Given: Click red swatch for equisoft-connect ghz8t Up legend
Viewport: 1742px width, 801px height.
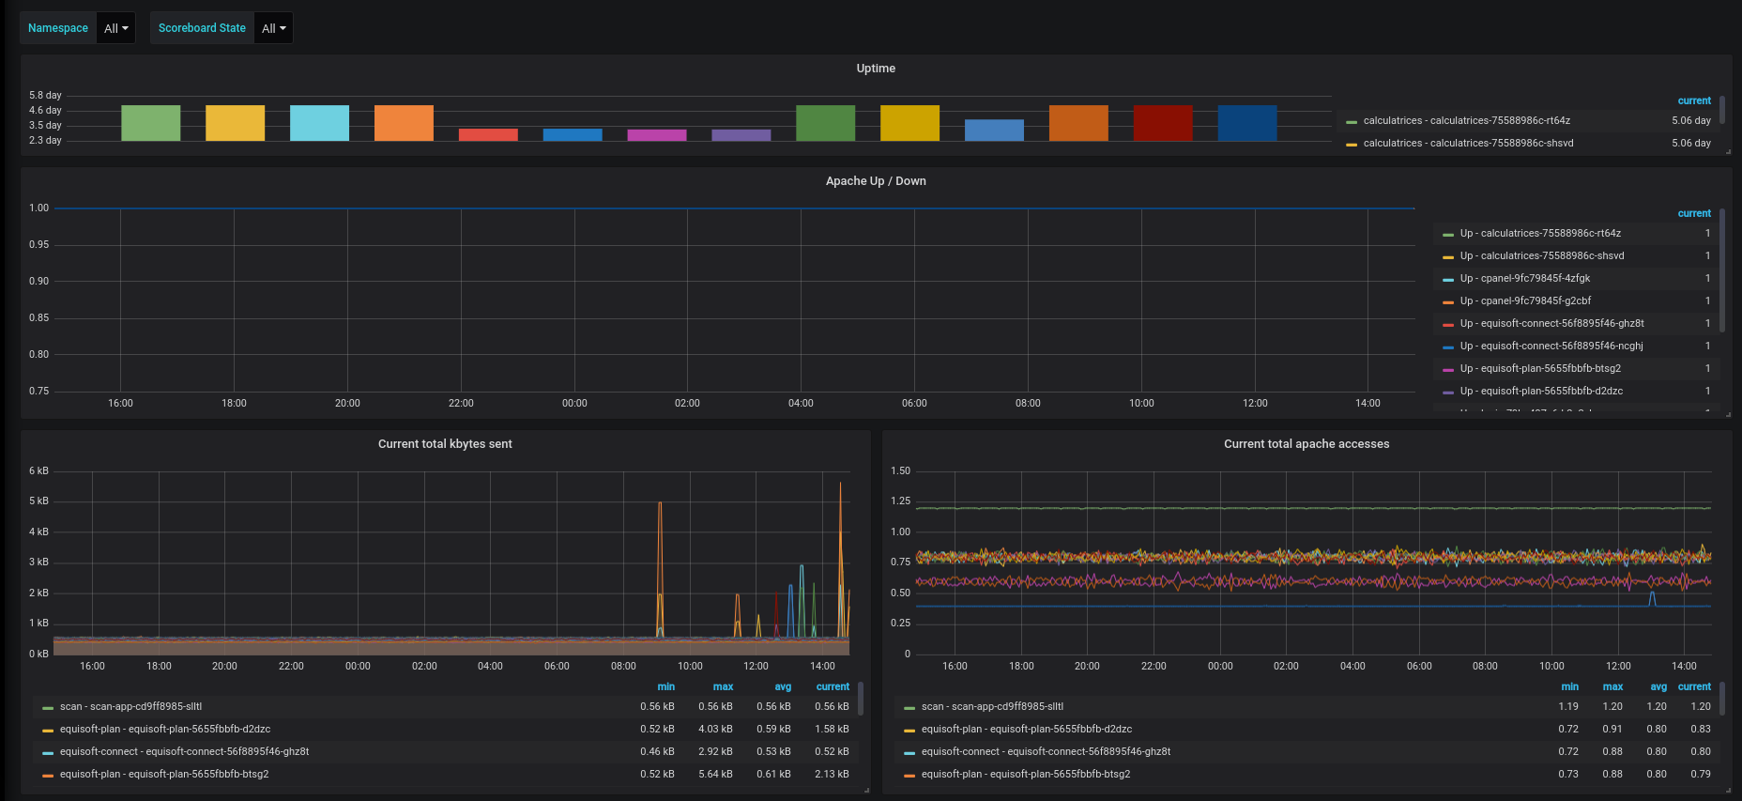Looking at the screenshot, I should (x=1448, y=325).
